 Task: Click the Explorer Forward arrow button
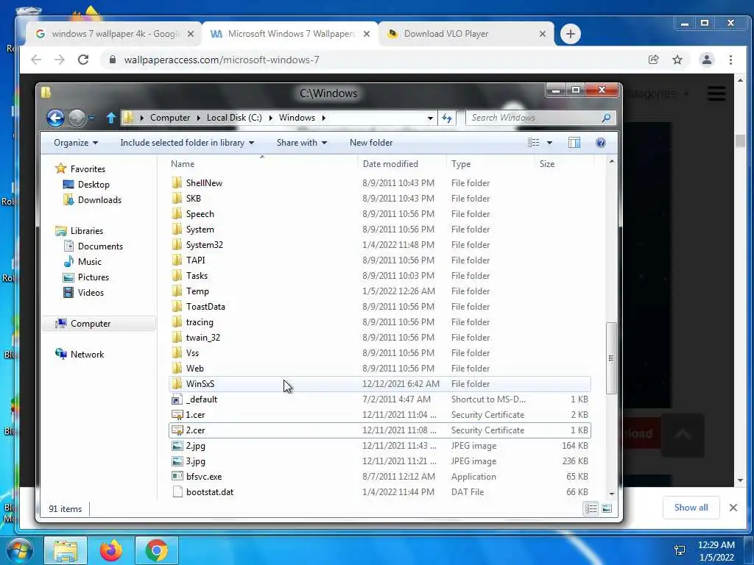77,118
